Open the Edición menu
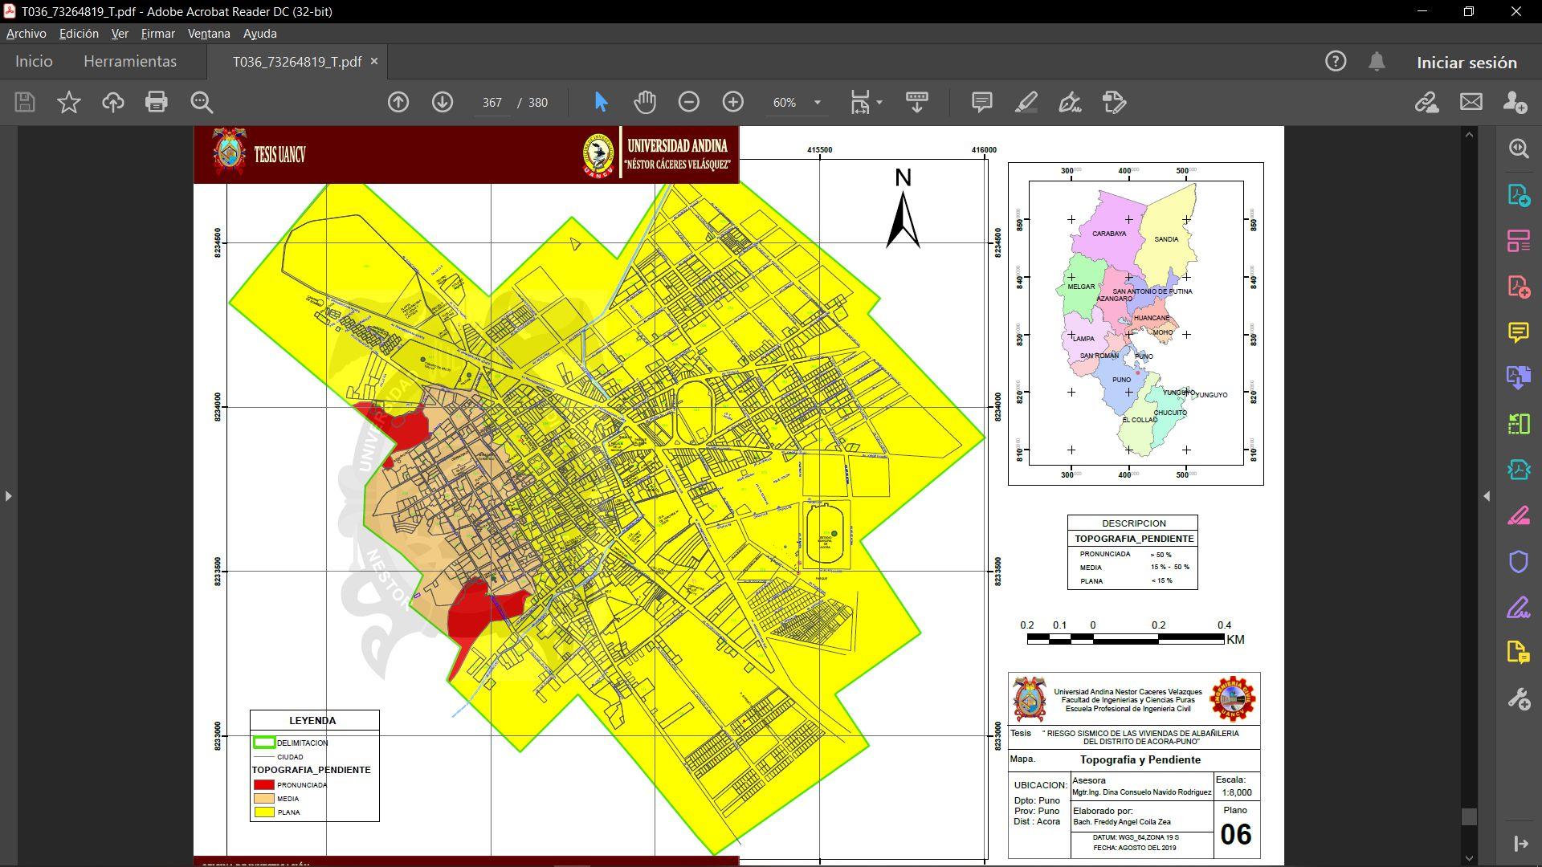 (79, 34)
